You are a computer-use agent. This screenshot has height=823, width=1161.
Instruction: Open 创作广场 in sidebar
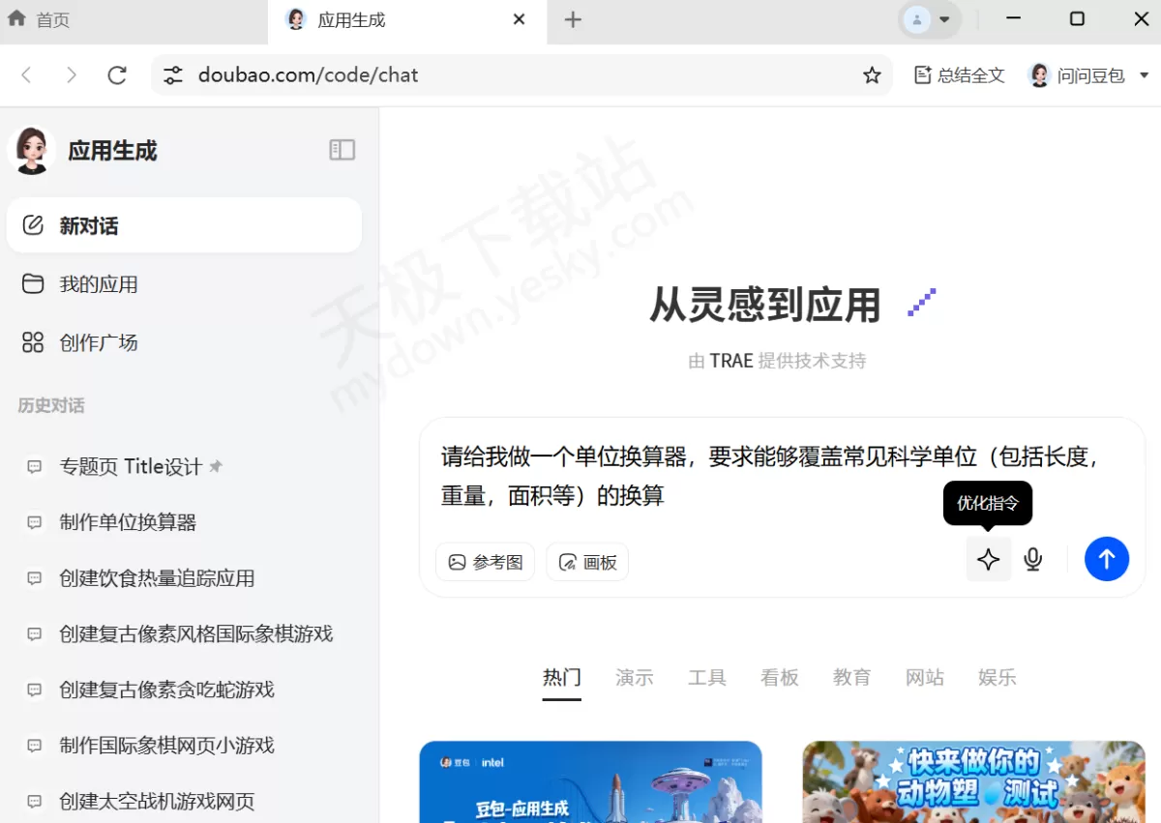(x=184, y=342)
